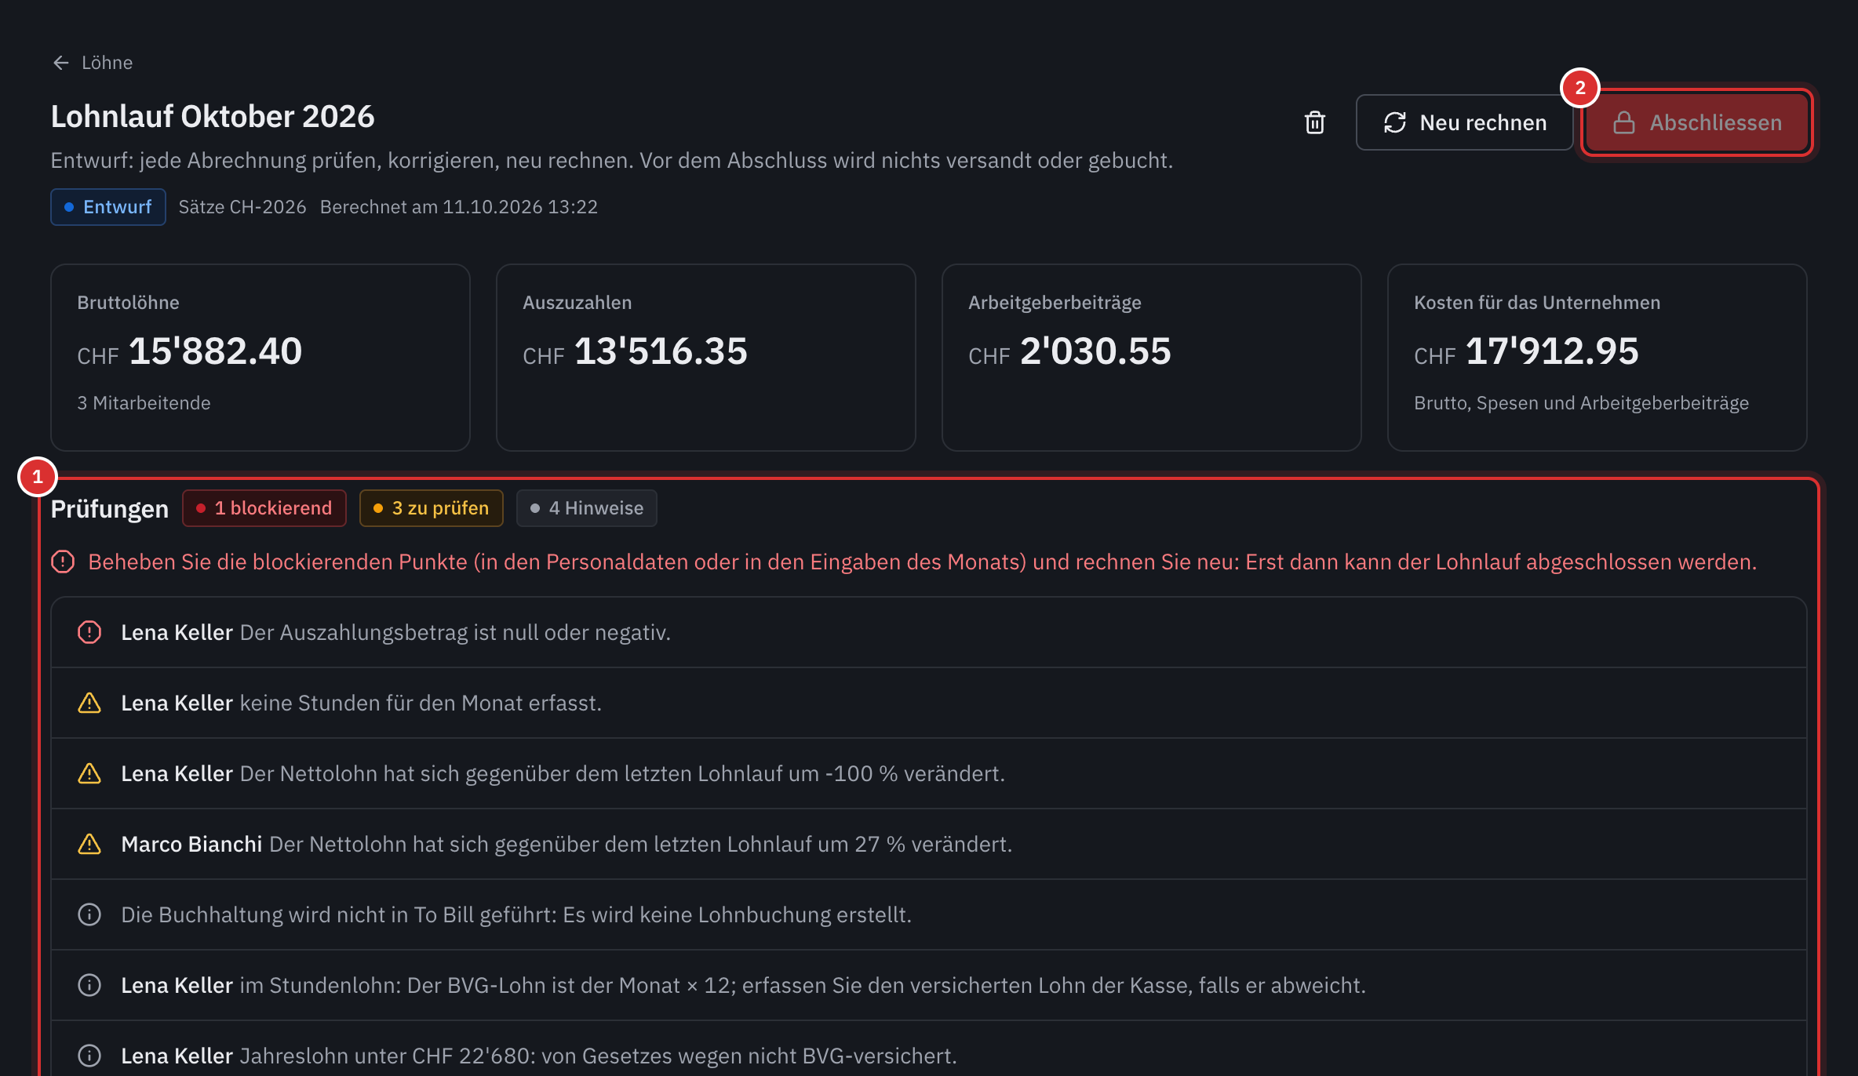Screen dimensions: 1858x1076
Task: Click the Bruttolöhne card CHF 15'882.40
Action: click(x=260, y=358)
